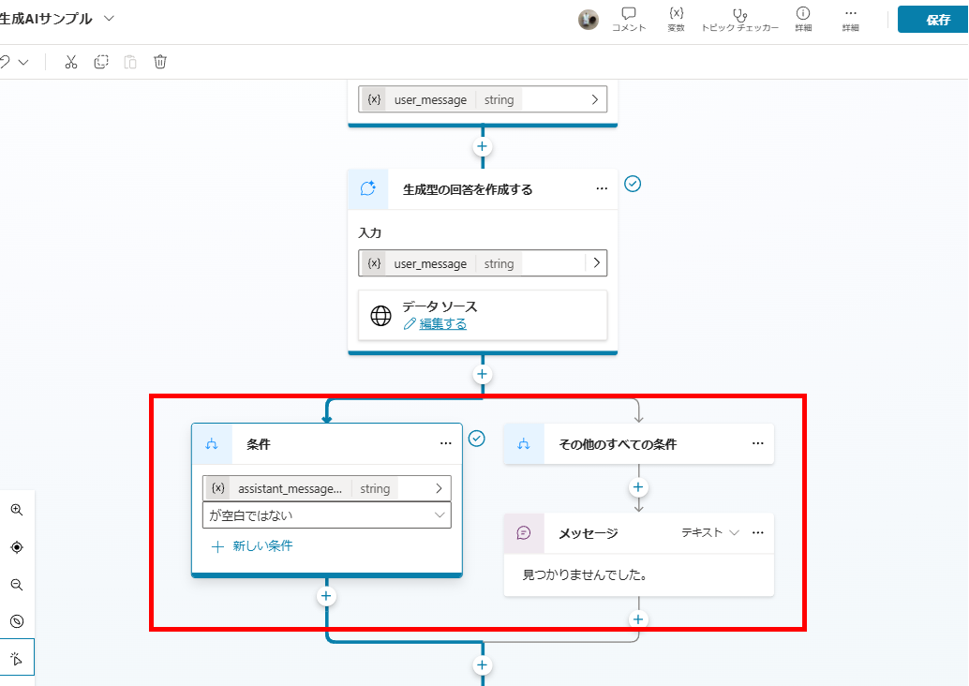Image resolution: width=969 pixels, height=686 pixels.
Task: Add a node below 生成型の回答を作成する with plus
Action: (482, 373)
